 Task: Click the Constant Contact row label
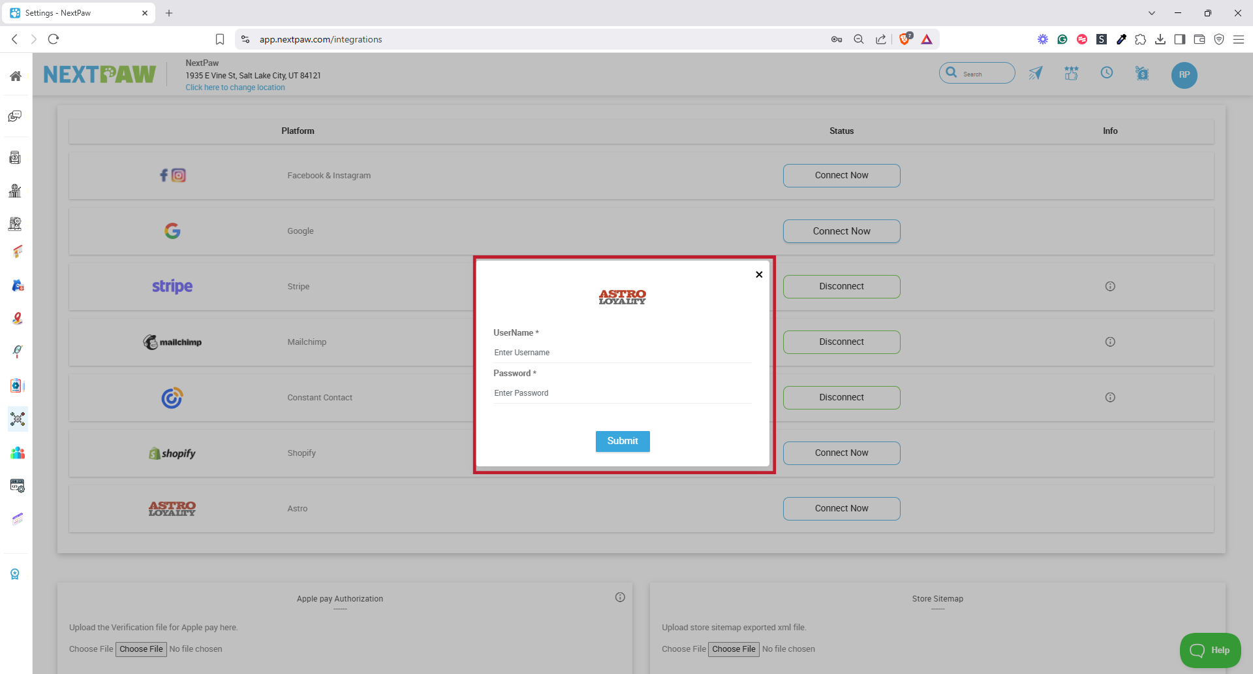pyautogui.click(x=320, y=397)
